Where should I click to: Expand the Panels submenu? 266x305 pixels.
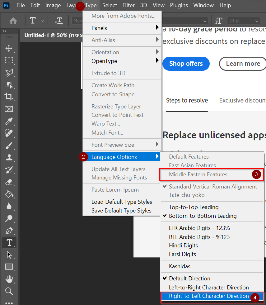[122, 28]
